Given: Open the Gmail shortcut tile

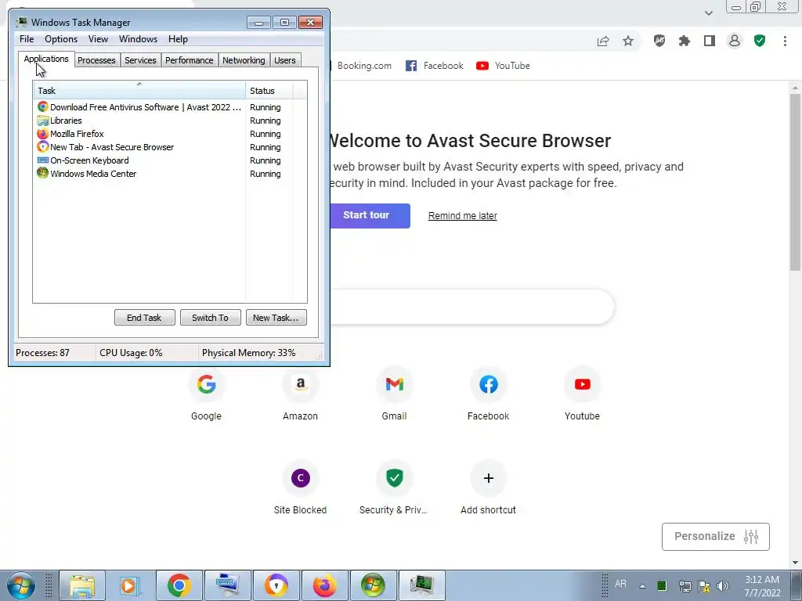Looking at the screenshot, I should pos(395,394).
